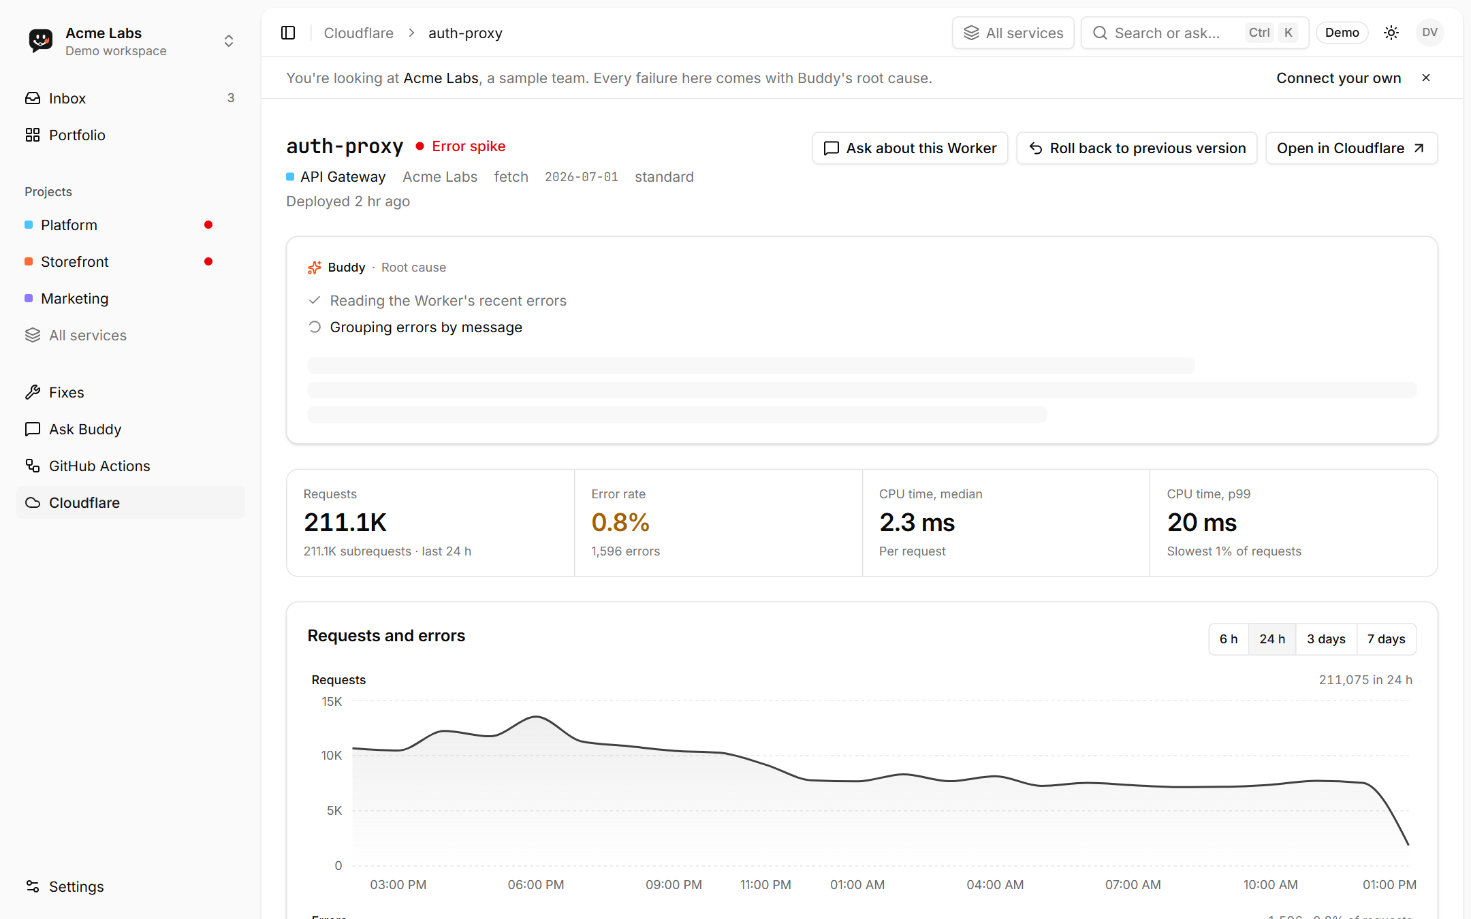
Task: Click the Buddy sparkle icon
Action: tap(314, 268)
